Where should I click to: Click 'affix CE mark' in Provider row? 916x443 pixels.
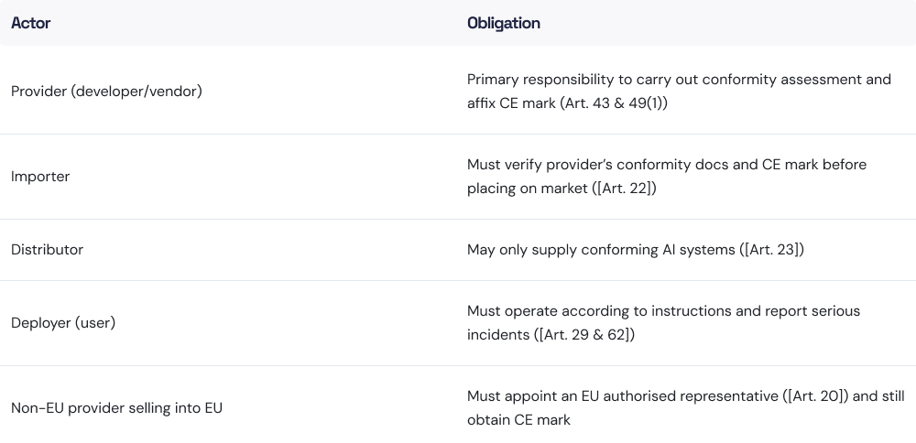point(507,103)
